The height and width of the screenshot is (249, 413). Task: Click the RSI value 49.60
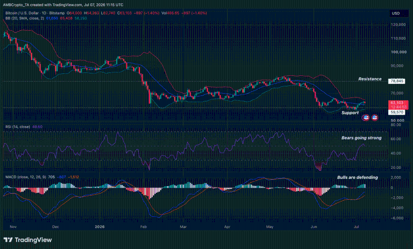[x=37, y=127]
